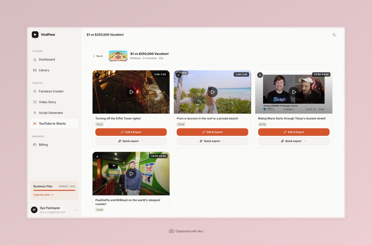Screen dimensions: 372x245
Task: Click the Library film icon
Action: point(35,70)
